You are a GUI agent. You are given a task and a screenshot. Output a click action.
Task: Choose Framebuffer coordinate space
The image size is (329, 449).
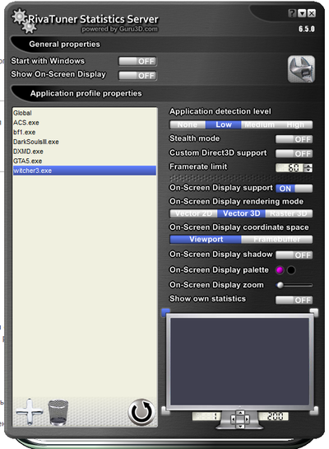tap(276, 240)
